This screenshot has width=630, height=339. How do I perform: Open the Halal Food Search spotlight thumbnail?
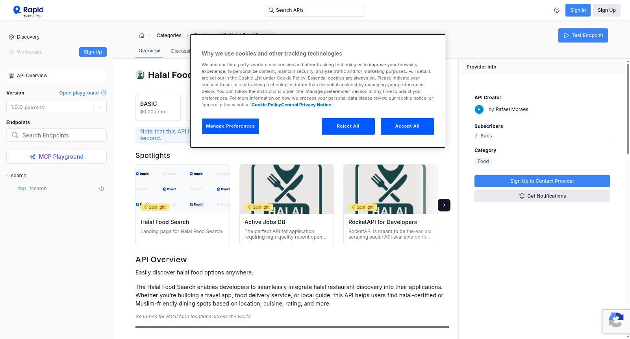click(x=183, y=189)
